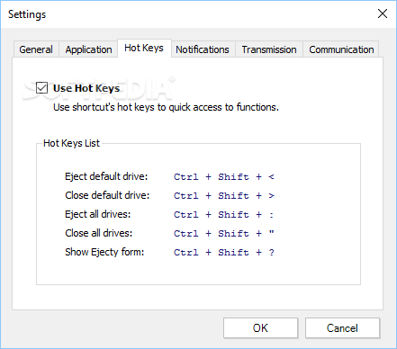Click the 'Ctrl + Shift + ?' shortcut text
Screen dimensions: 397x349
tap(224, 253)
